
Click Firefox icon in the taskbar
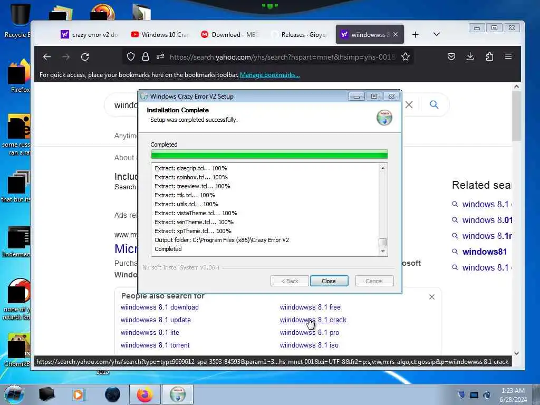click(145, 394)
